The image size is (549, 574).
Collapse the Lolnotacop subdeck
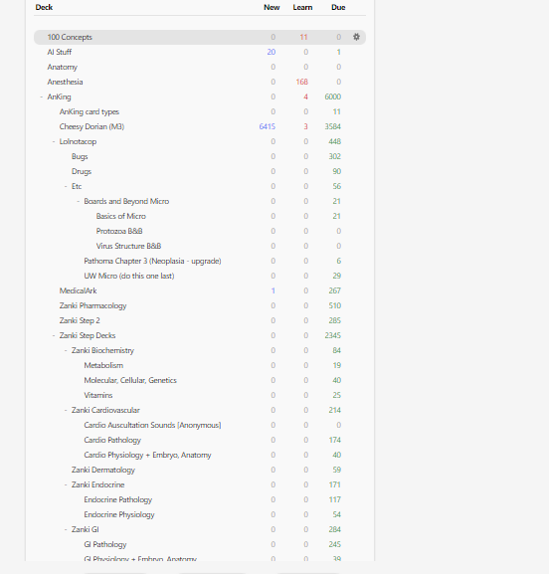[54, 141]
